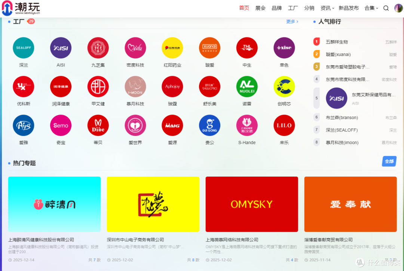
Task: Go to the 首页 nav item
Action: [x=244, y=8]
